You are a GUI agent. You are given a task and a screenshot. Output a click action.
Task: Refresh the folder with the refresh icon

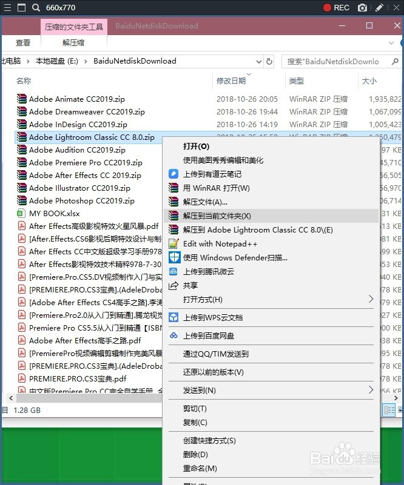click(x=269, y=62)
